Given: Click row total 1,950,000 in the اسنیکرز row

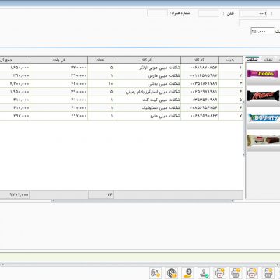Looking at the screenshot, I should coord(15,92).
